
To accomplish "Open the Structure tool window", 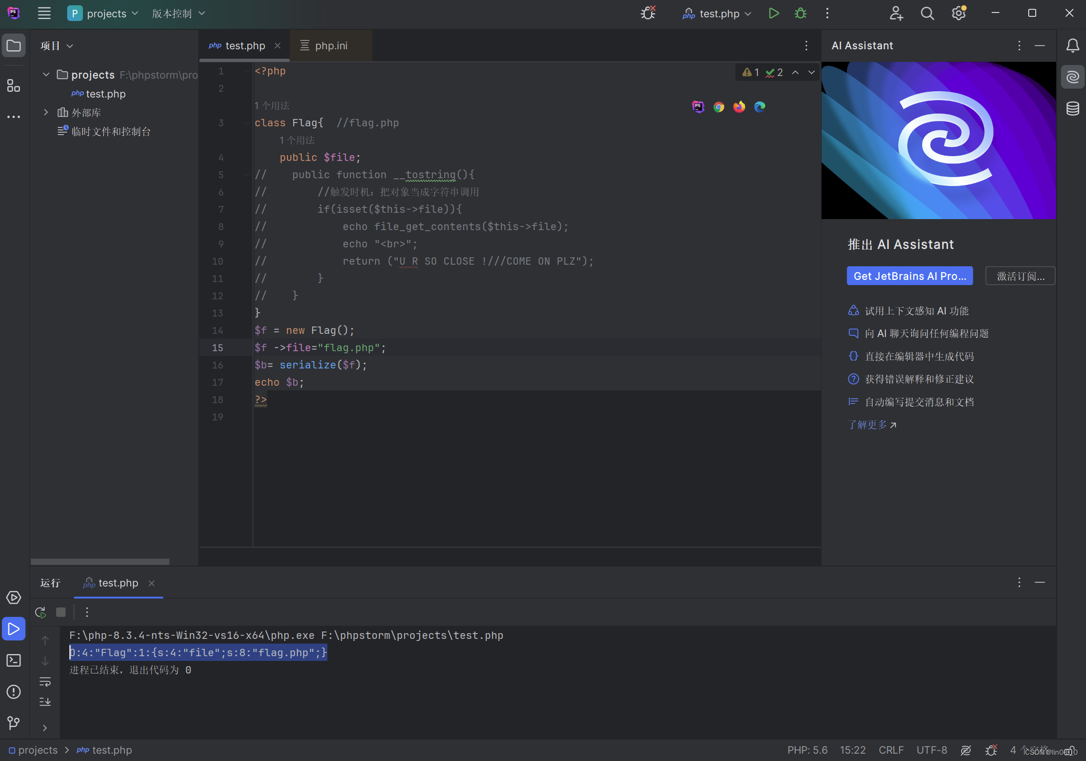I will click(x=14, y=85).
